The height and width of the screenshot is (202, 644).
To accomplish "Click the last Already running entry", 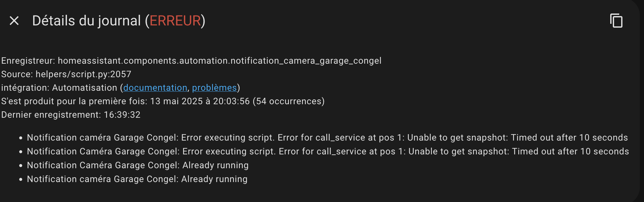I will [137, 179].
